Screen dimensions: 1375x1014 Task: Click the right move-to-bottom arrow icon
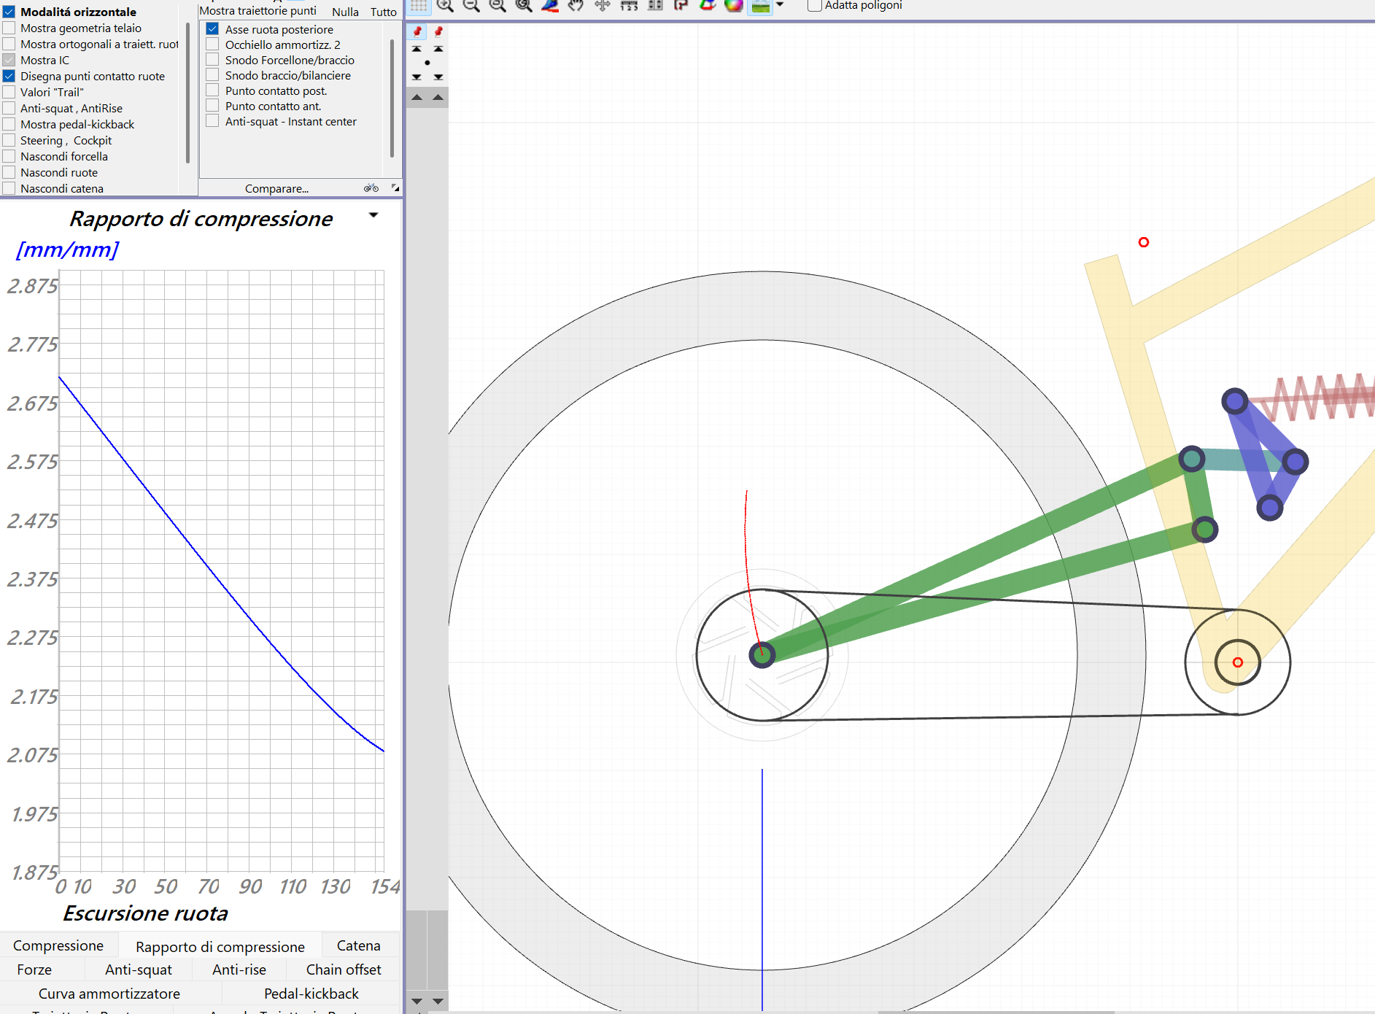438,77
